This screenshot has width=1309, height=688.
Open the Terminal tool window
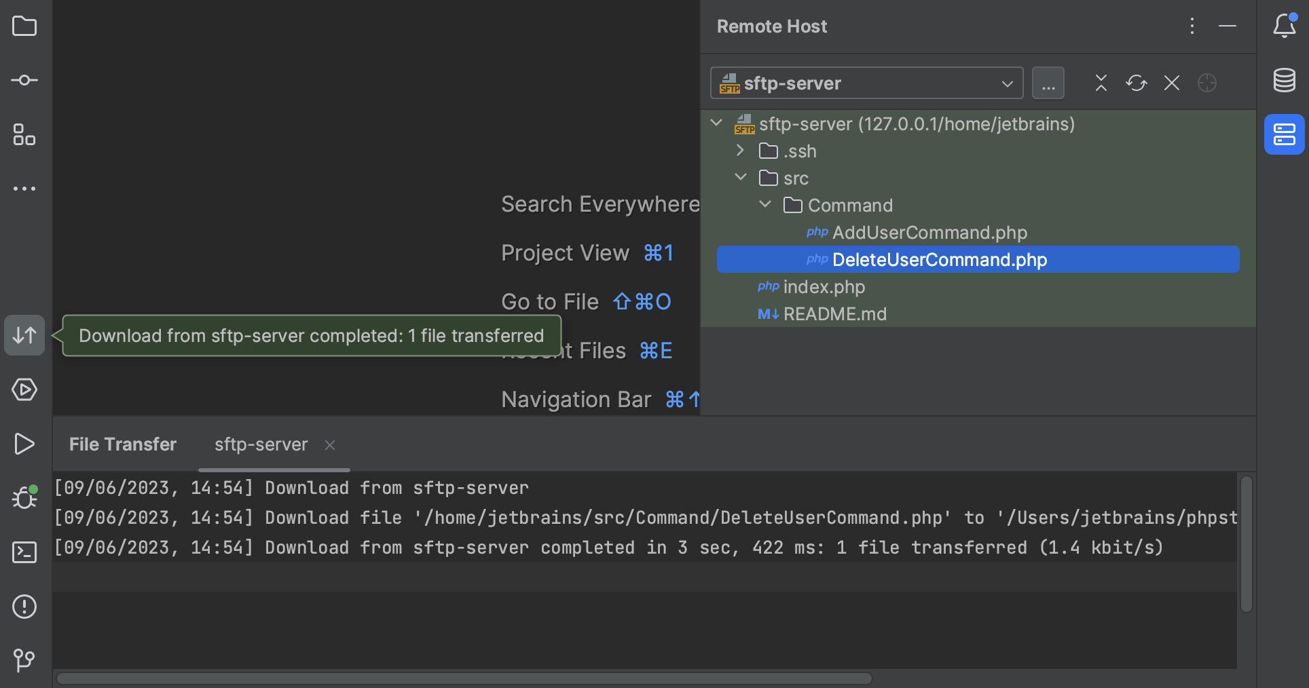tap(24, 552)
